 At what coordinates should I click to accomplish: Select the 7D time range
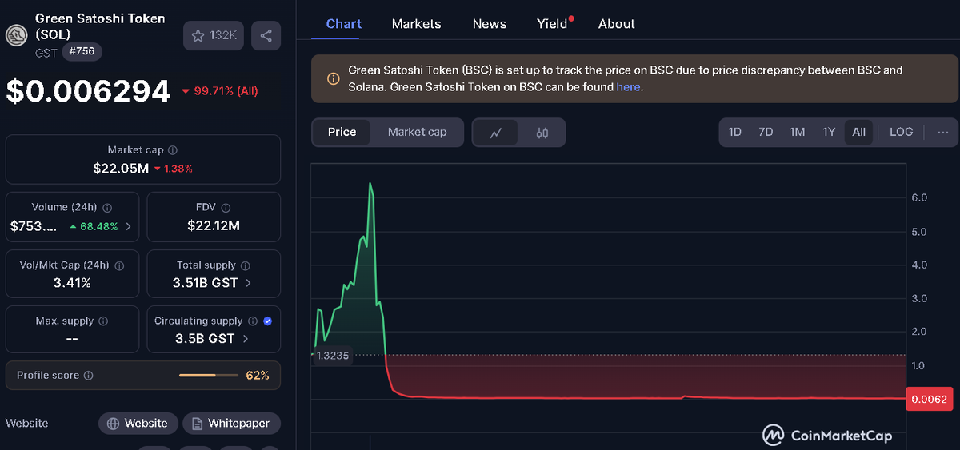(x=766, y=132)
